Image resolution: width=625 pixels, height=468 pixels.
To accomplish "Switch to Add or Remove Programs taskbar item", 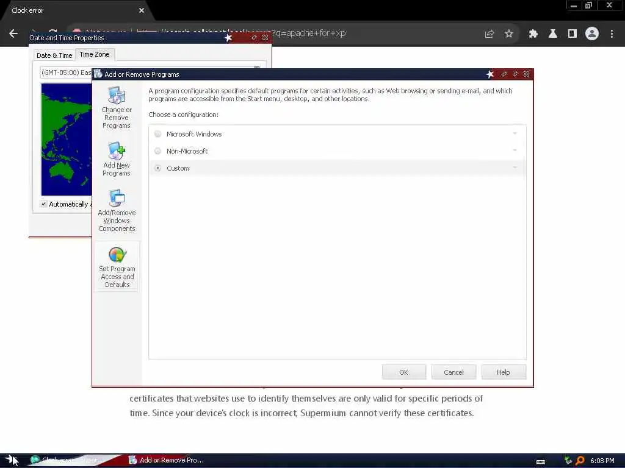I will click(167, 460).
